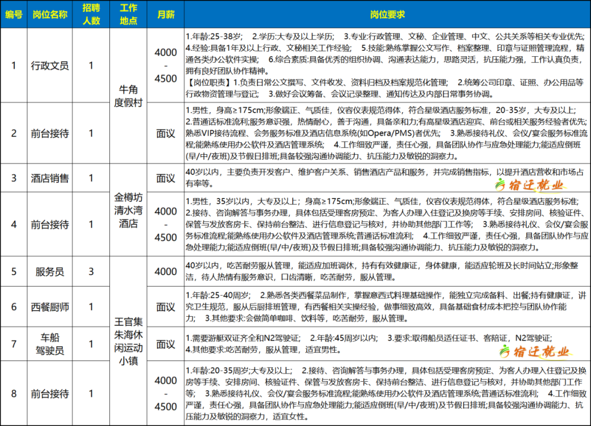591x426 pixels.
Task: Select the 岗位名称 header cell
Action: pyautogui.click(x=50, y=14)
